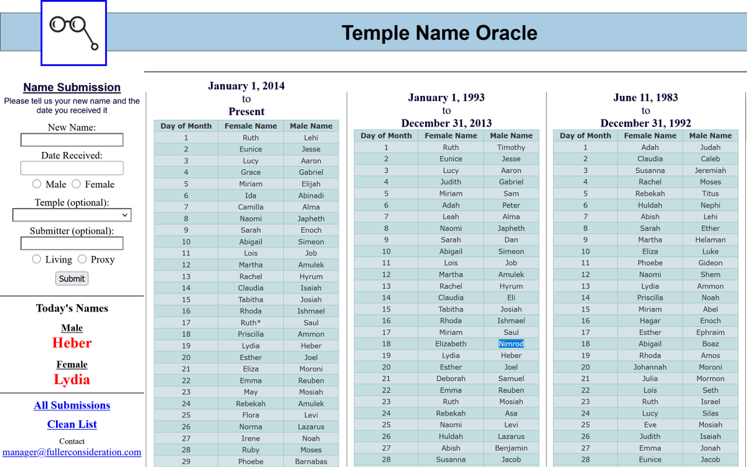Open the All Submissions link
Image resolution: width=747 pixels, height=467 pixels.
(x=72, y=405)
